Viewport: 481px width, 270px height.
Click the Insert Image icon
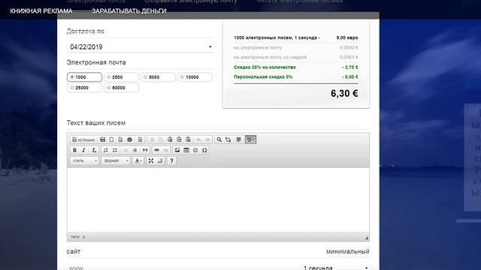(x=177, y=150)
